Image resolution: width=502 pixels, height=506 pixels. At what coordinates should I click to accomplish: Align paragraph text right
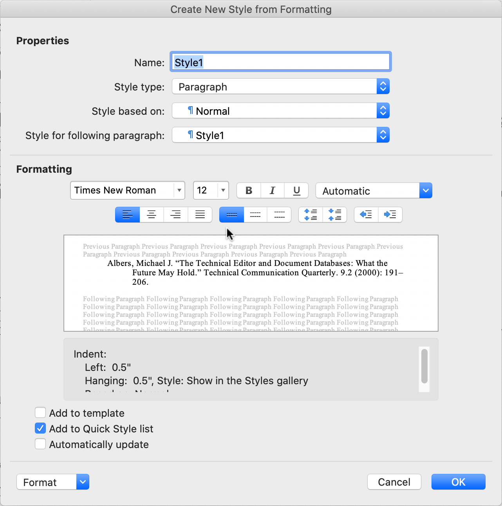pos(176,215)
